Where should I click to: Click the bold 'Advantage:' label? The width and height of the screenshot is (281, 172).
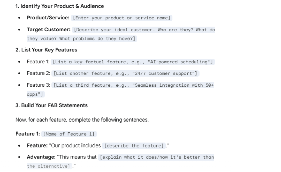pyautogui.click(x=41, y=157)
